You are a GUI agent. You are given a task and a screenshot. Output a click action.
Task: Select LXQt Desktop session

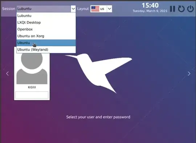click(46, 22)
